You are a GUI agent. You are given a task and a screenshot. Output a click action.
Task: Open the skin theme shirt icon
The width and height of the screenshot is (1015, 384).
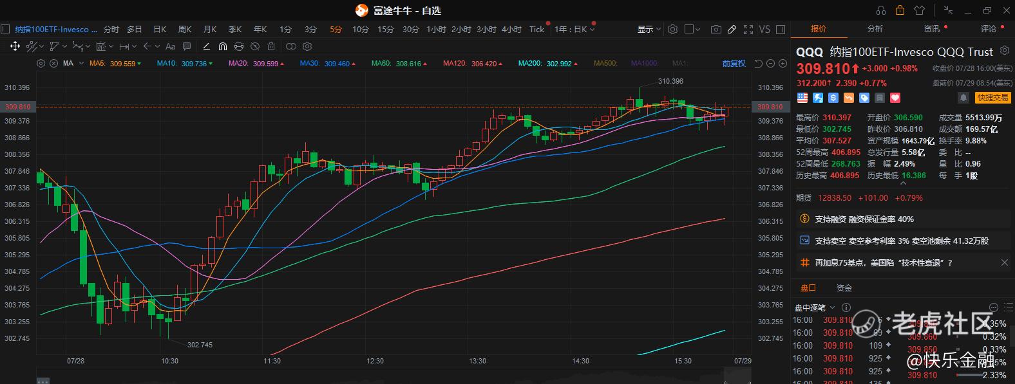click(919, 10)
